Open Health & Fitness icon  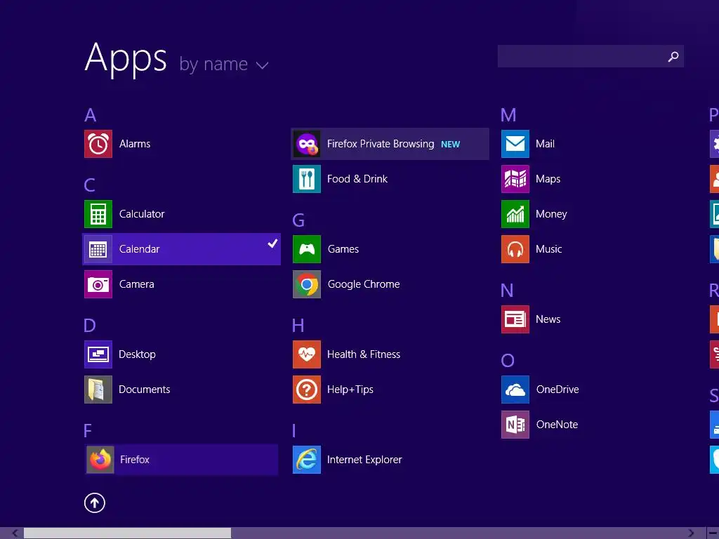click(x=307, y=354)
